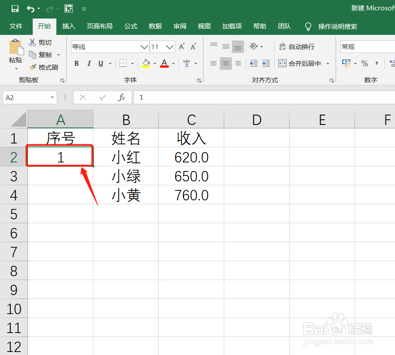Open the 剪贴板 clipboard dialog launcher
Image resolution: width=395 pixels, height=355 pixels.
62,81
